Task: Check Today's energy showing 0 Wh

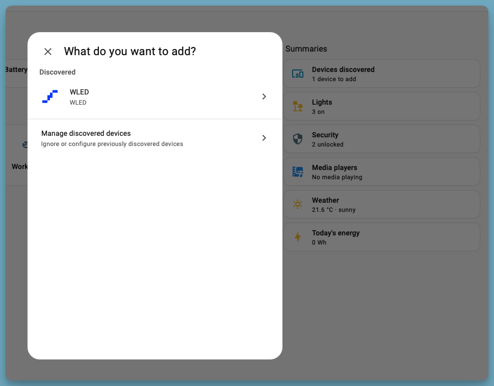Action: pyautogui.click(x=381, y=237)
